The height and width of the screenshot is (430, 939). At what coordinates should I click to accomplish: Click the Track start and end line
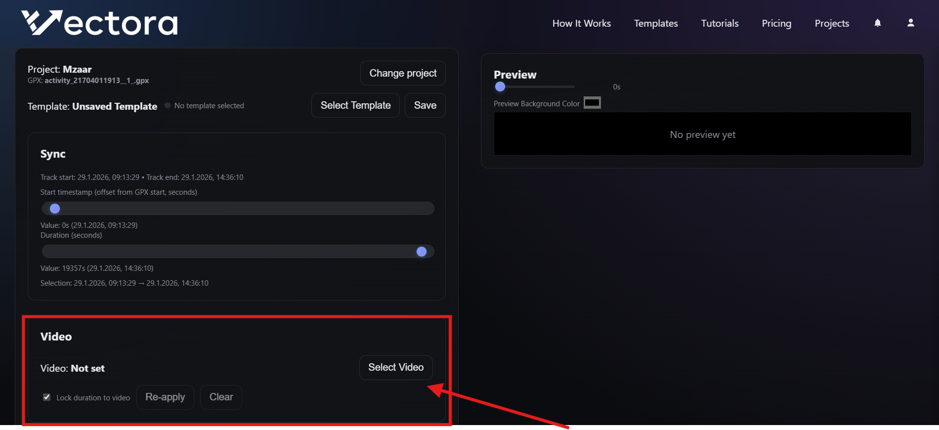[142, 177]
